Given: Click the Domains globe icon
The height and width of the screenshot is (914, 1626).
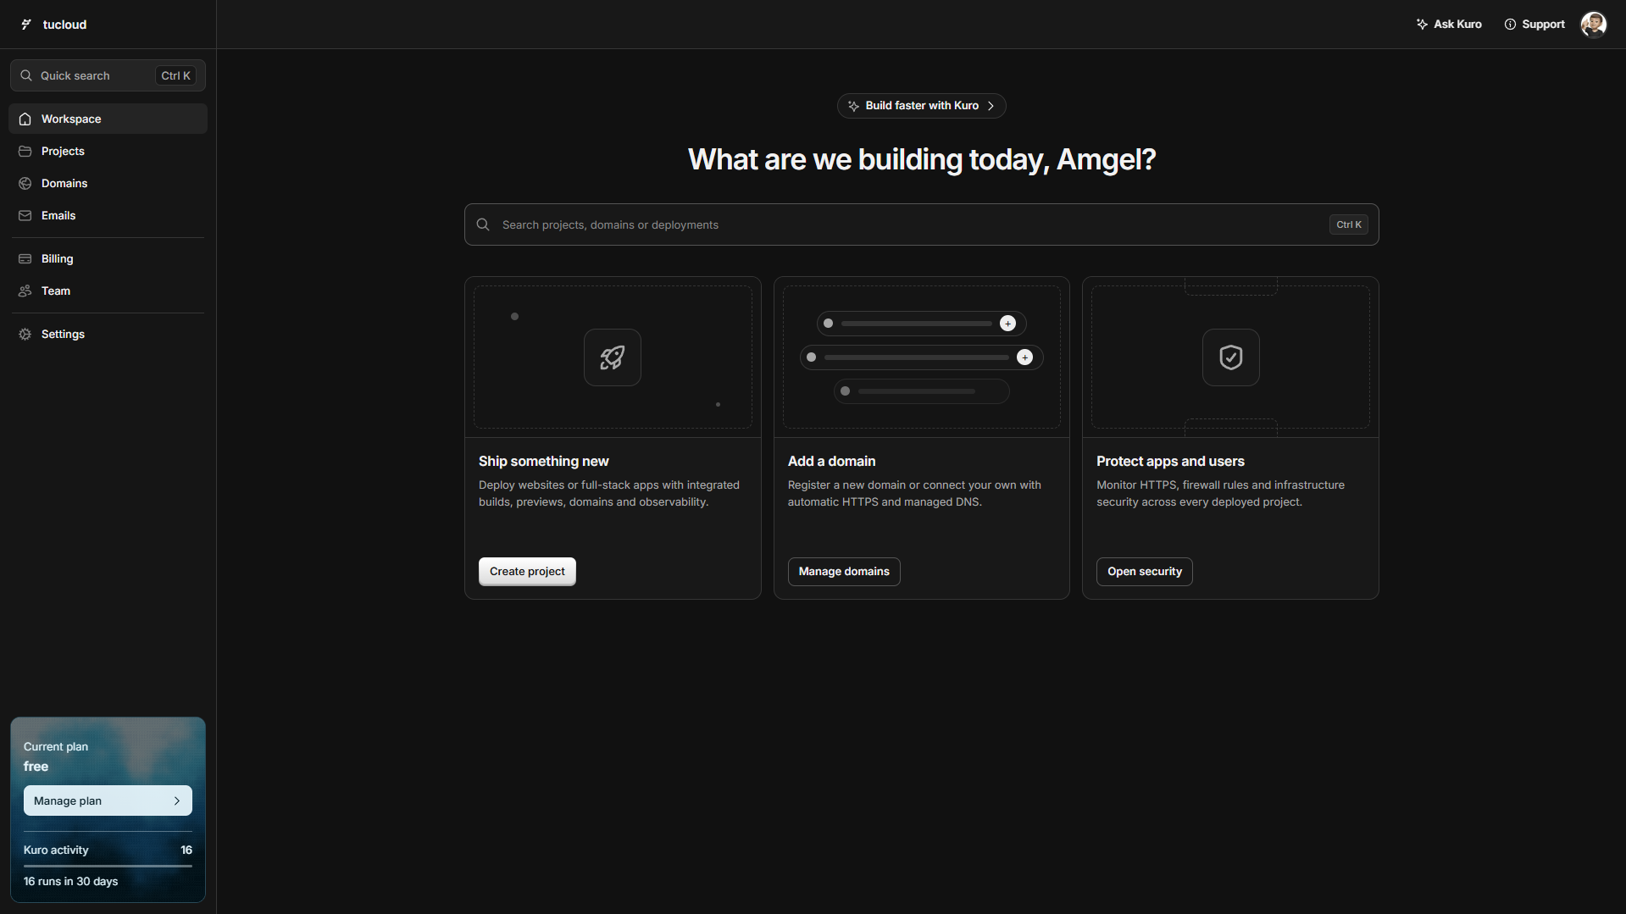Looking at the screenshot, I should tap(25, 184).
